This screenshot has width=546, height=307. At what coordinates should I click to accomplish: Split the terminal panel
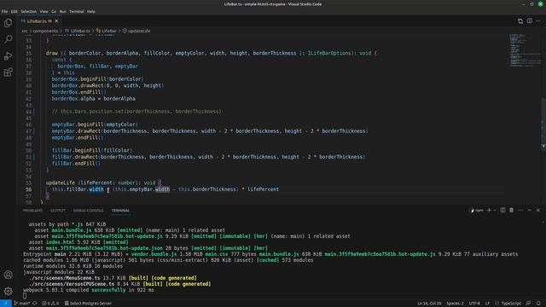(x=502, y=211)
